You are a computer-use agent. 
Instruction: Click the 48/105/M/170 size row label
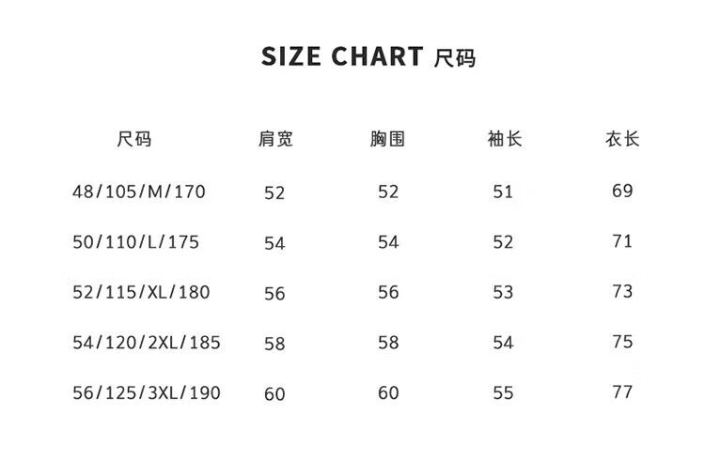[x=139, y=192]
